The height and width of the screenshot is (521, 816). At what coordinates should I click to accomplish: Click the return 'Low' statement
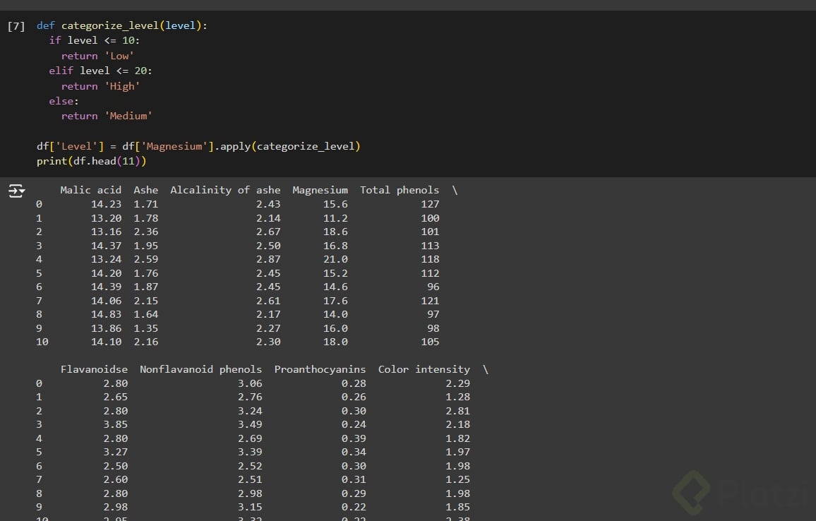point(98,56)
